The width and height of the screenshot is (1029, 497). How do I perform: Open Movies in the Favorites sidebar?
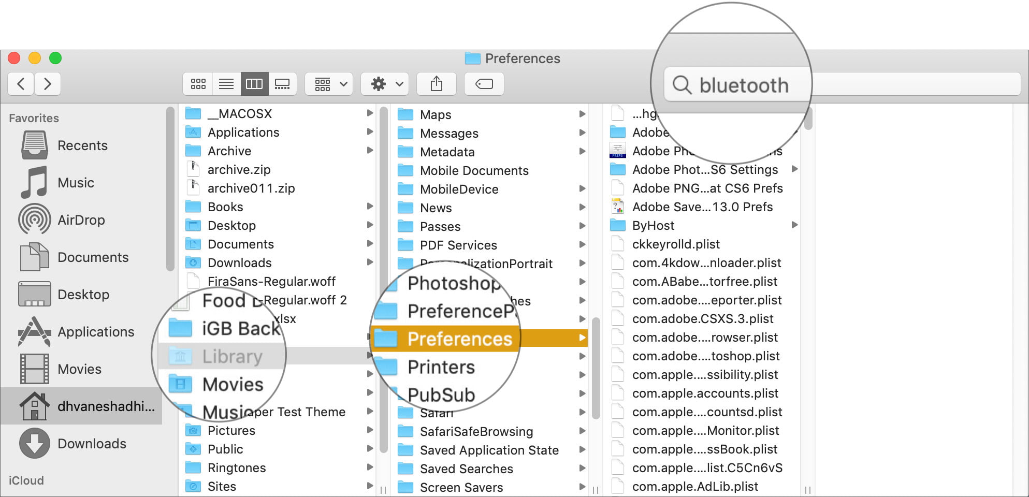coord(79,369)
